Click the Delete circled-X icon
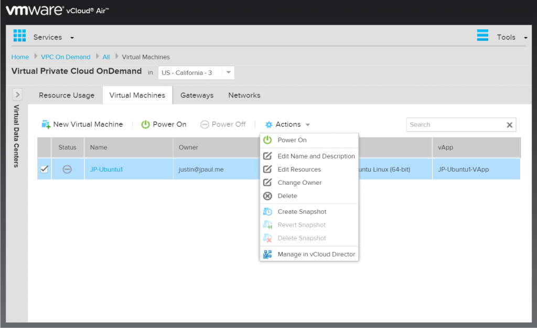The image size is (537, 328). click(x=267, y=196)
